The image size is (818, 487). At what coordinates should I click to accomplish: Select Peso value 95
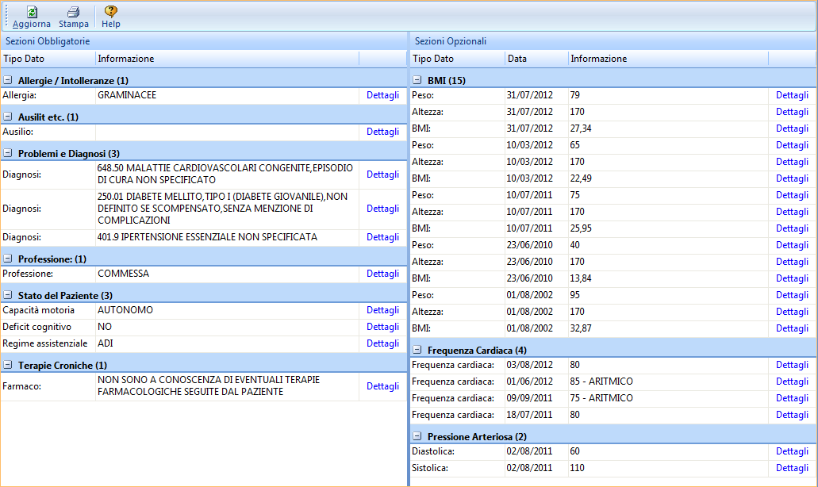(x=575, y=294)
